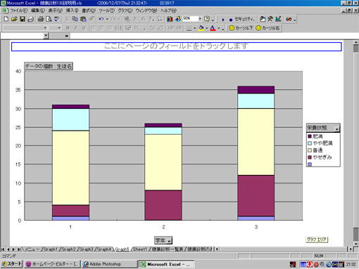This screenshot has height=269, width=359.
Task: Click the Undo arrow icon
Action: 101,19
